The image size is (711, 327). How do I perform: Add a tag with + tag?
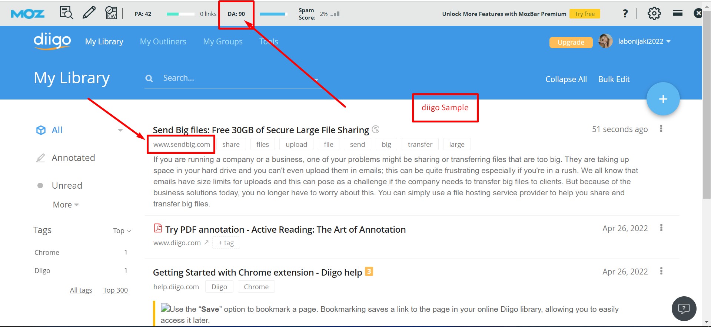(x=226, y=243)
